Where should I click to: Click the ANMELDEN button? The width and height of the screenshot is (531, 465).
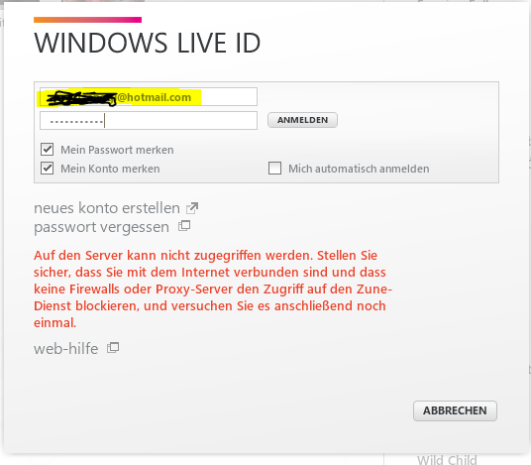[302, 120]
